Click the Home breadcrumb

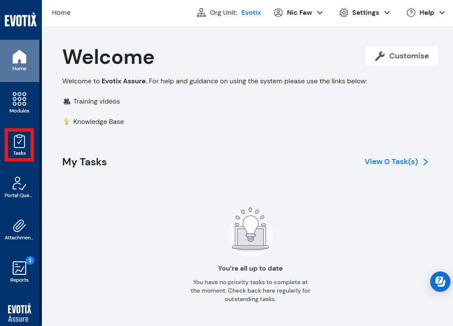pyautogui.click(x=61, y=13)
